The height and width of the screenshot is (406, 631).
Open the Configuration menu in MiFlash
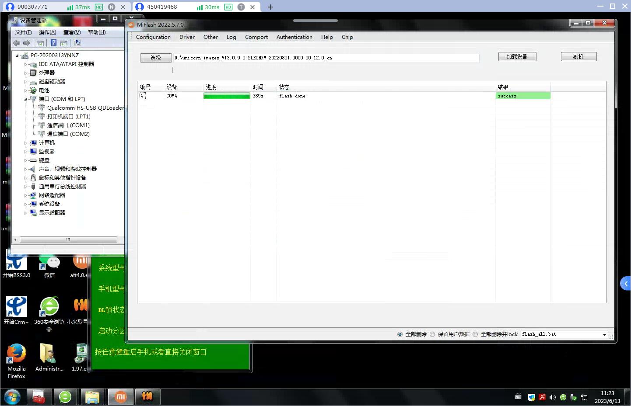point(153,37)
